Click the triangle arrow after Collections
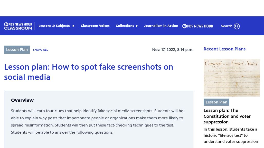Viewport: 264px width, 148px height. (137, 26)
